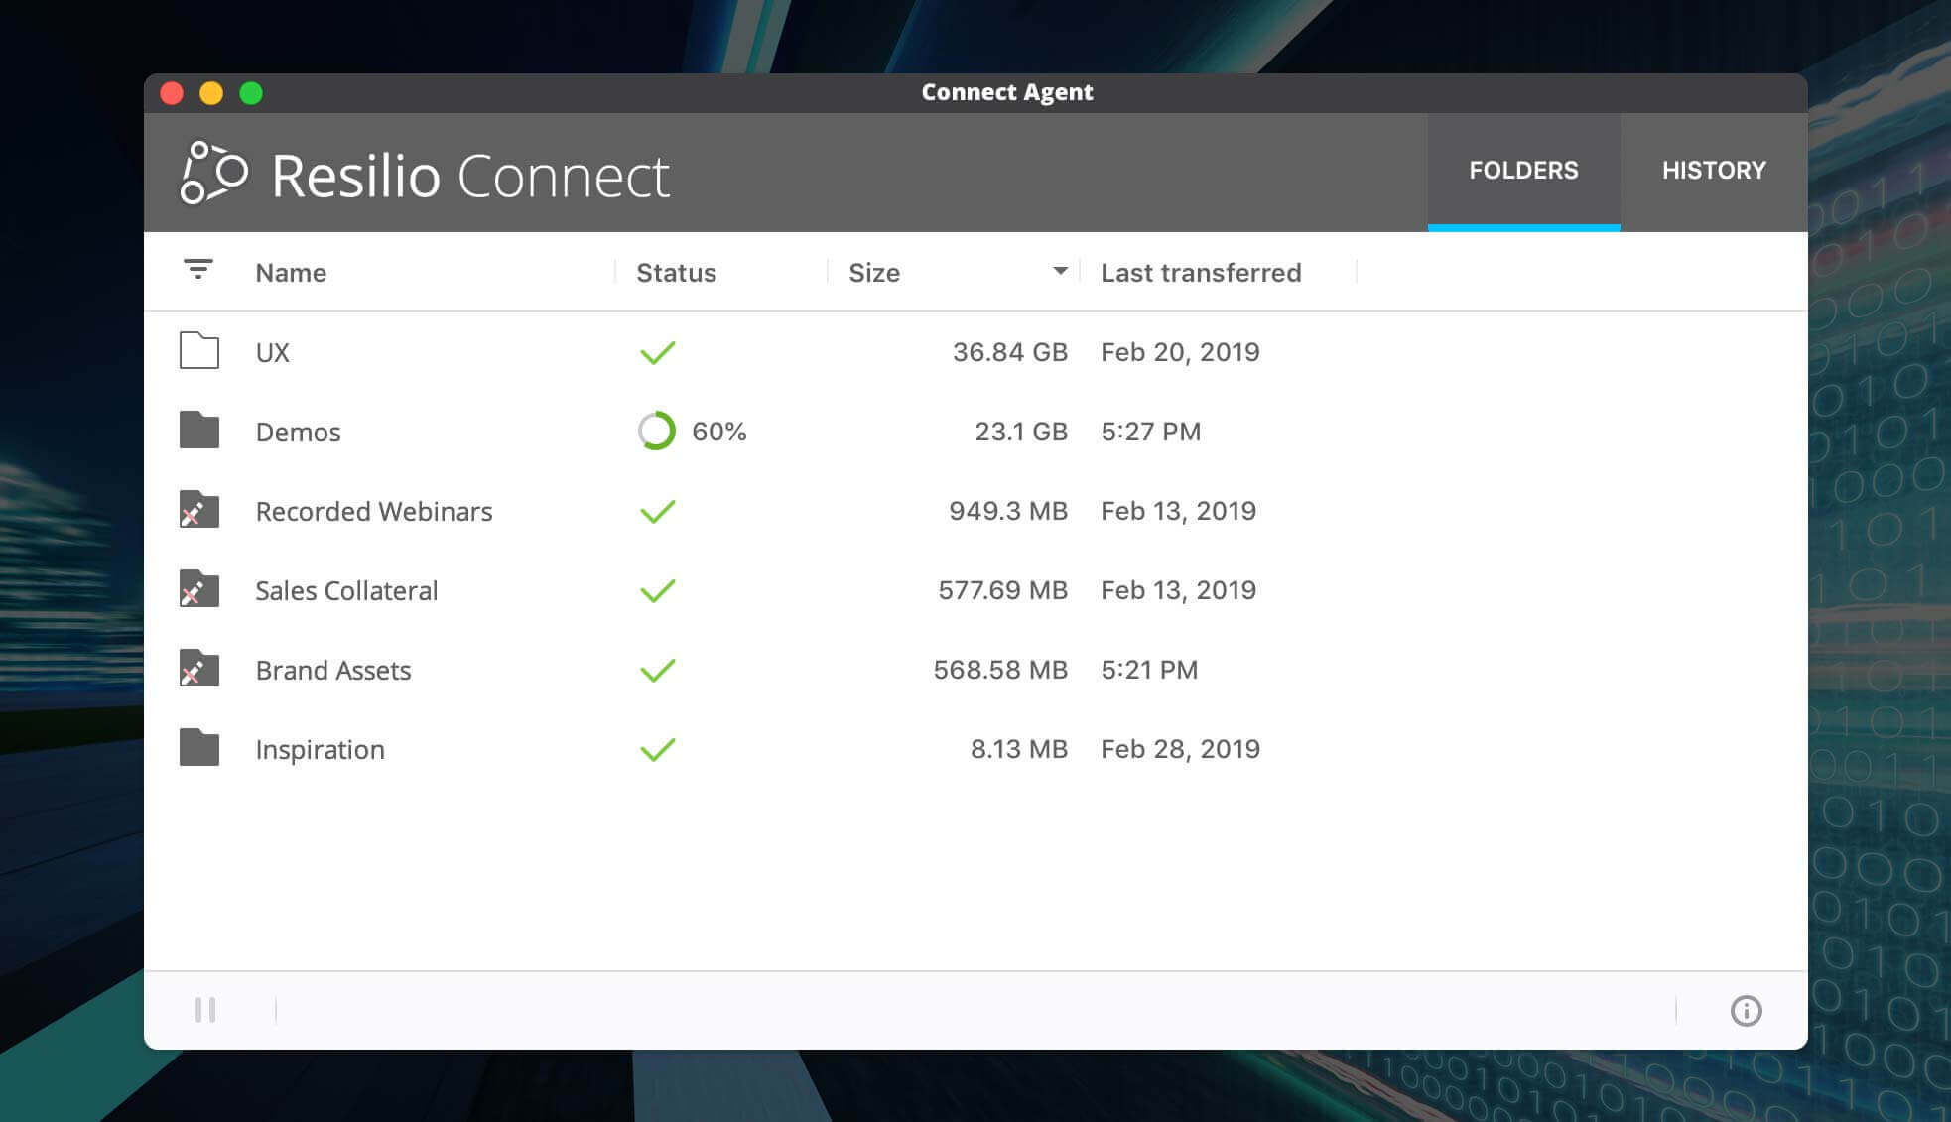Click the 8.13 MB size value
Viewport: 1951px width, 1122px height.
pos(1018,749)
